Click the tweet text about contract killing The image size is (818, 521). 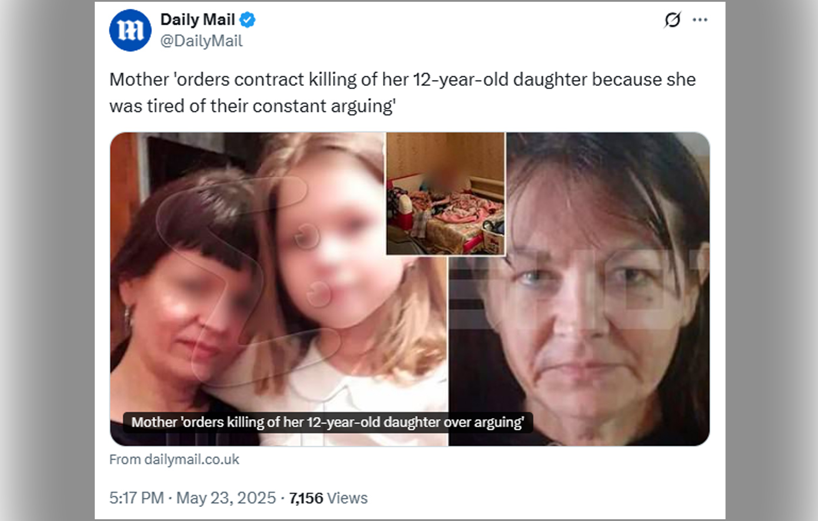pyautogui.click(x=403, y=92)
